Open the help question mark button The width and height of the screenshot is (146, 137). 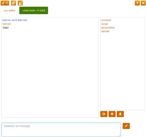pyautogui.click(x=137, y=3)
